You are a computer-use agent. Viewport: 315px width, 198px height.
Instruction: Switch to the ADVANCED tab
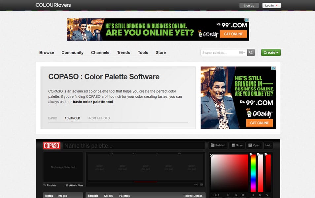point(72,118)
